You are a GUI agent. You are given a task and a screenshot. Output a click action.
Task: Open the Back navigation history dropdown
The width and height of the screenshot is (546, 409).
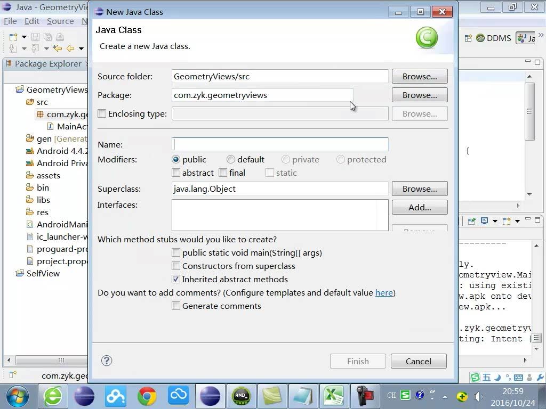81,48
